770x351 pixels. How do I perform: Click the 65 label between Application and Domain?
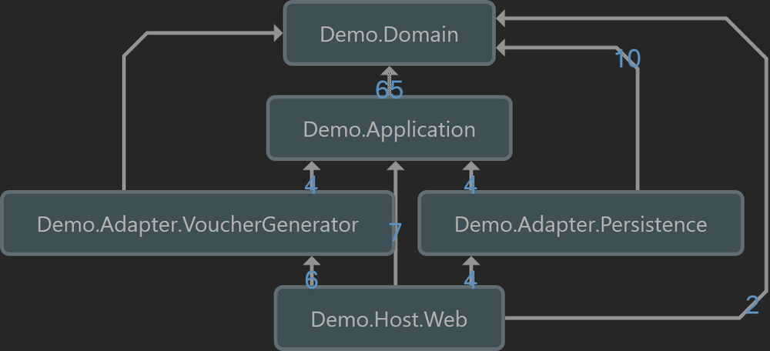(x=389, y=90)
